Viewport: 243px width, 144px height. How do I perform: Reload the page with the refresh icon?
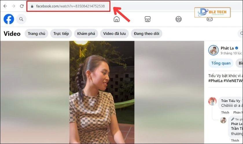click(x=22, y=6)
